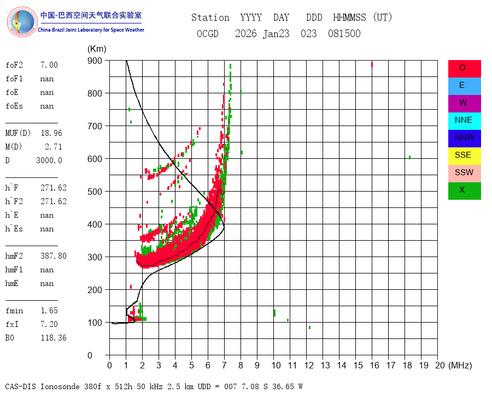Click the (Km) axis unit label

(x=97, y=49)
